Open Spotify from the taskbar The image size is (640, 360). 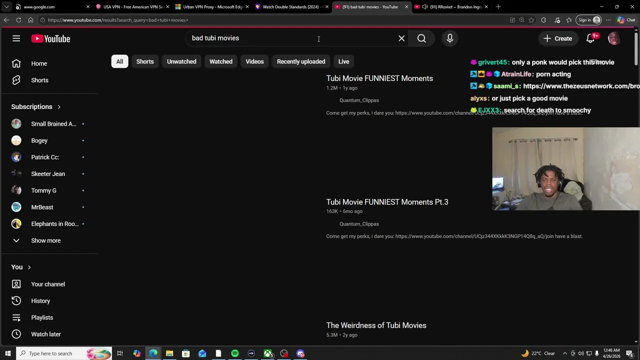coord(234,353)
